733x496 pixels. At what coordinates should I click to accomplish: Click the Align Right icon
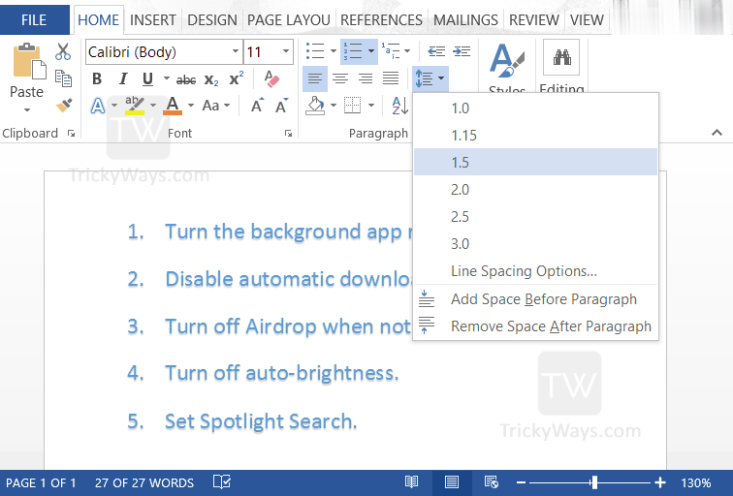[x=366, y=78]
